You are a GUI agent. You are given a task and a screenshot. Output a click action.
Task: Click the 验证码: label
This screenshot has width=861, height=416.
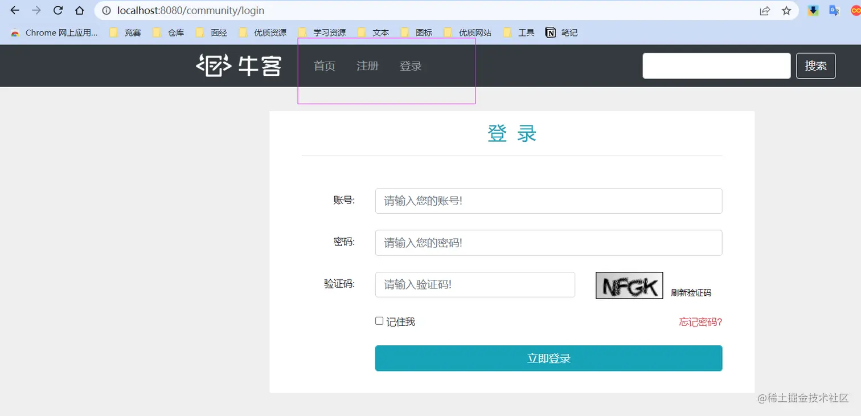[x=339, y=284]
